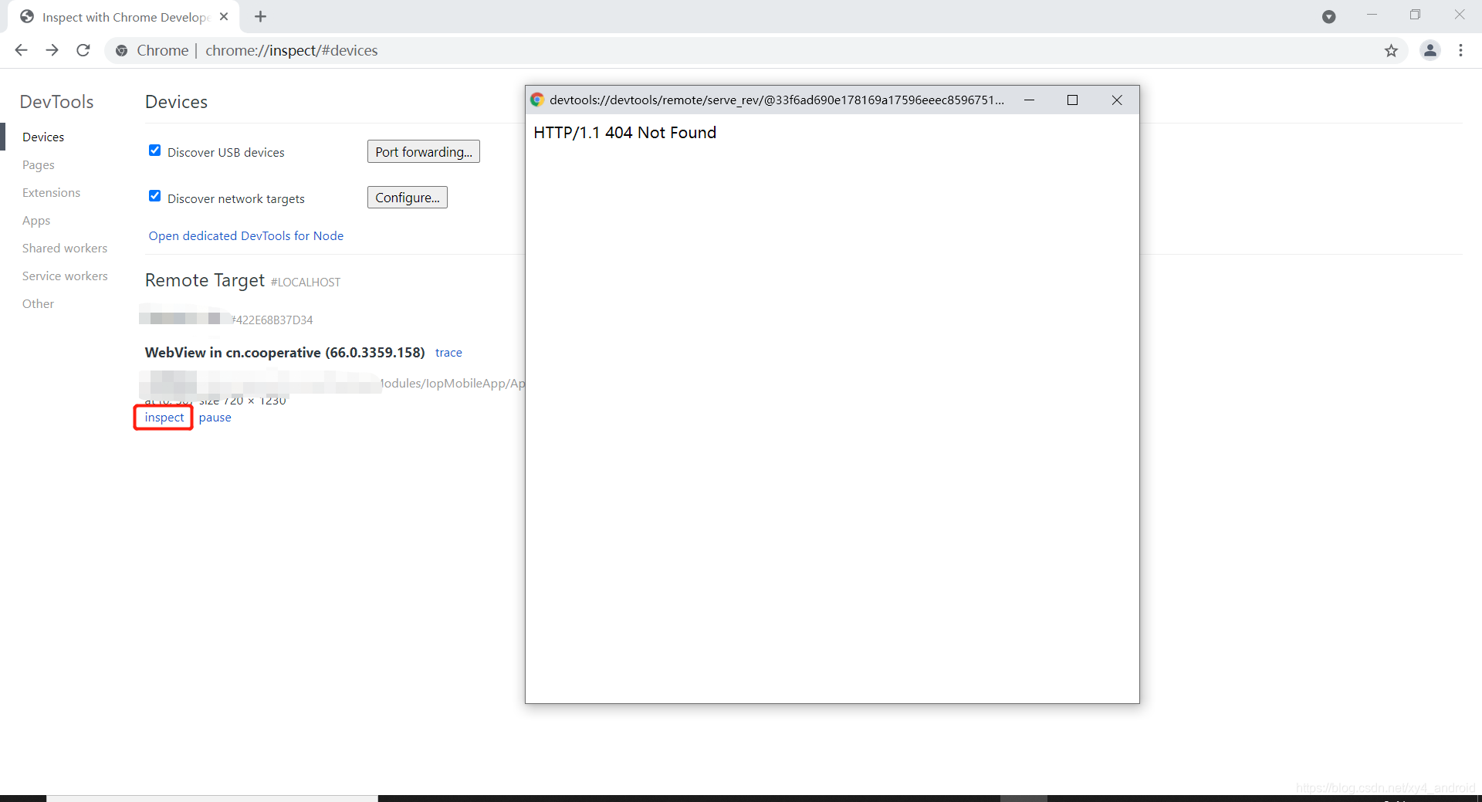Pause the WebView target
Screen dimensions: 1482x802
215,417
